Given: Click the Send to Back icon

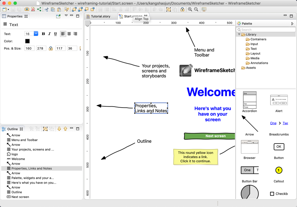Looking at the screenshot, I should click(93, 9).
